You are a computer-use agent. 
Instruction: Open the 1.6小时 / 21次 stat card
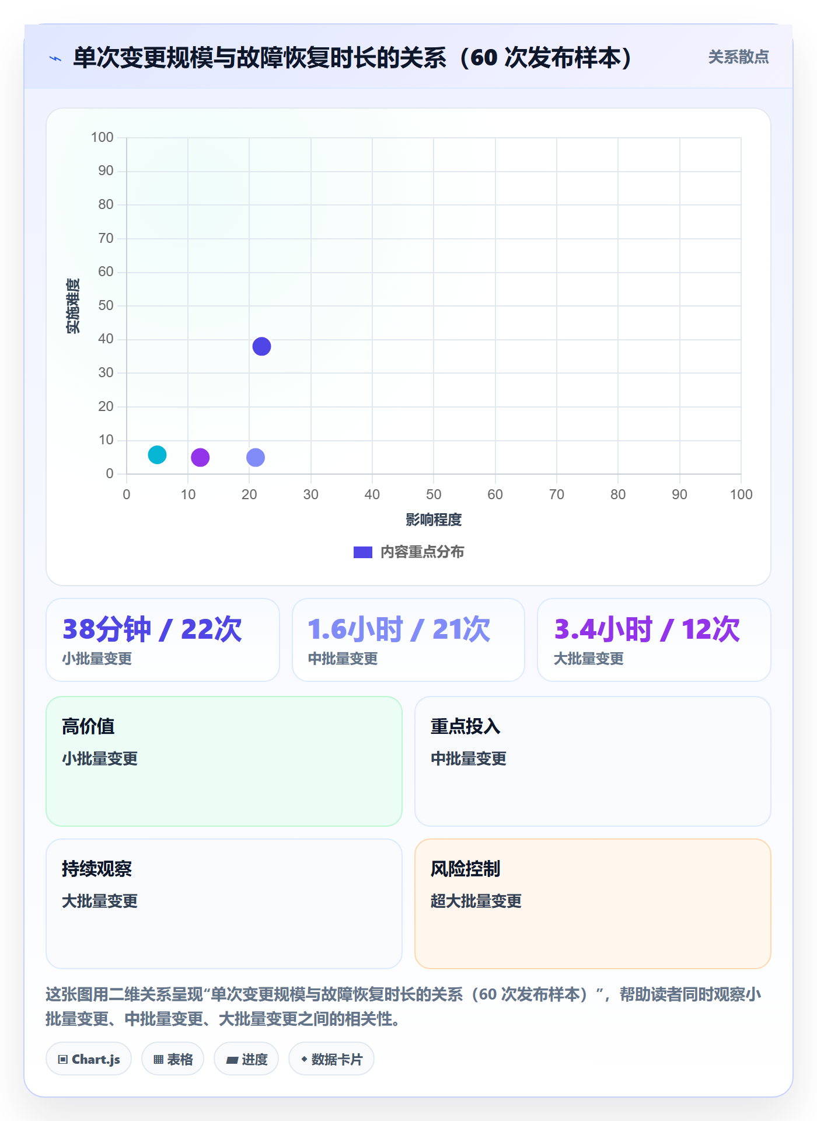(x=408, y=640)
